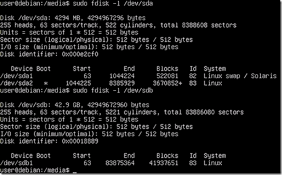Click the sdb1 blocks value 41937651
The image size is (282, 175).
pos(164,163)
